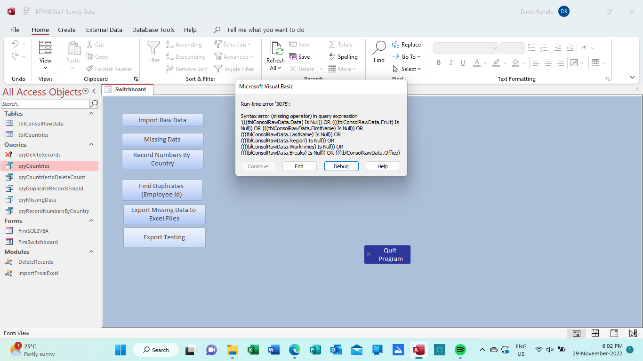Collapse the Tables group in navigation pane

pos(91,114)
